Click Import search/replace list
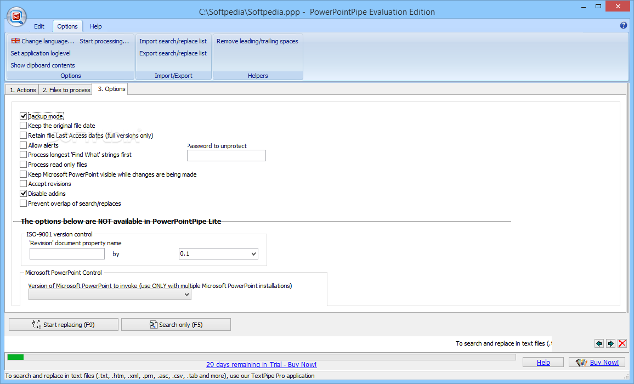Viewport: 634px width, 384px height. 173,41
